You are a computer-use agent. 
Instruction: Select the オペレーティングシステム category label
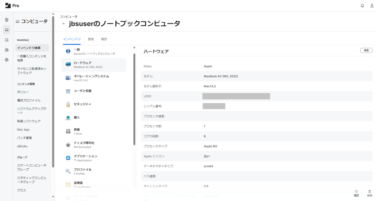pos(91,76)
